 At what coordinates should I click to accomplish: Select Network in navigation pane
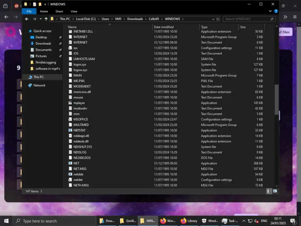pos(39,85)
